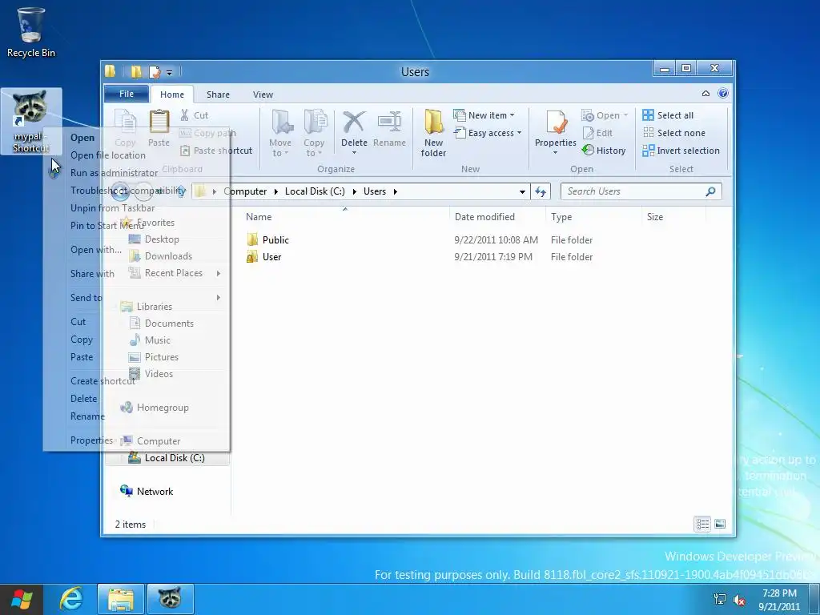The image size is (820, 615).
Task: Expand the Send to submenu arrow
Action: (x=218, y=298)
